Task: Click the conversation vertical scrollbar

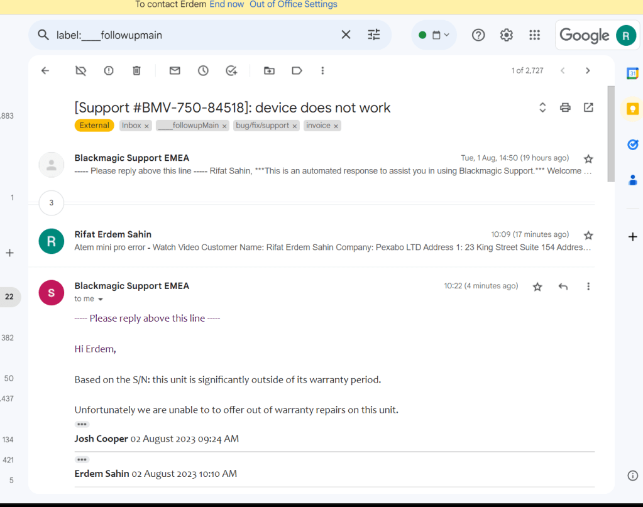Action: click(x=610, y=134)
